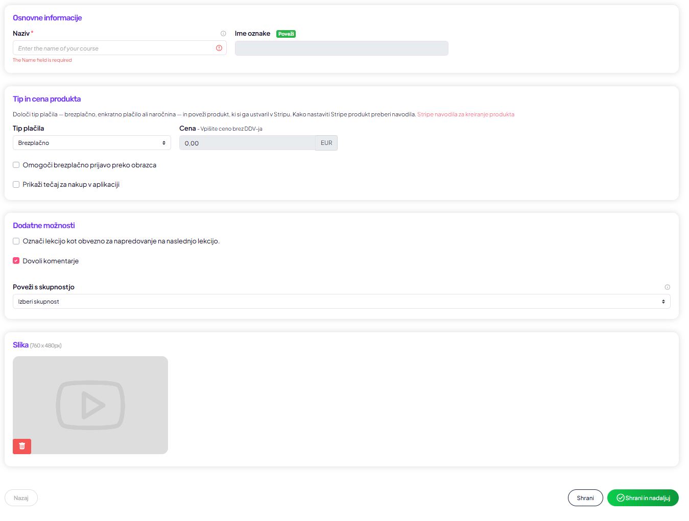Enable Omogoči brezplačno prijavo preko obrazca
The width and height of the screenshot is (689, 521).
point(16,165)
